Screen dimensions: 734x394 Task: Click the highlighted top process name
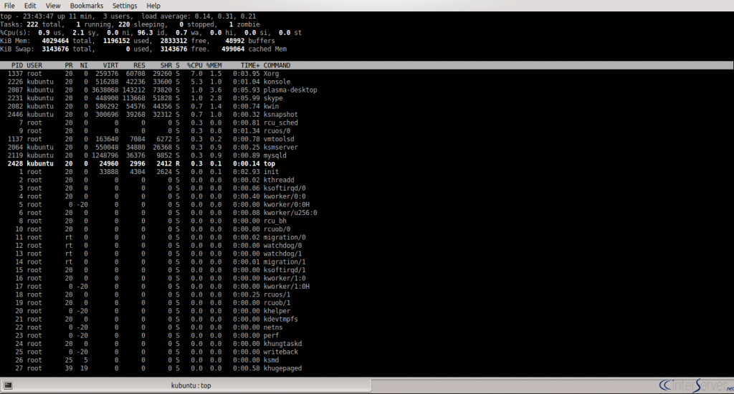[x=270, y=164]
